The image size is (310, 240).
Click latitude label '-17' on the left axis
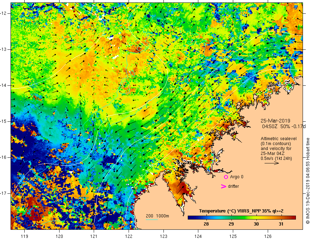pyautogui.click(x=4, y=193)
